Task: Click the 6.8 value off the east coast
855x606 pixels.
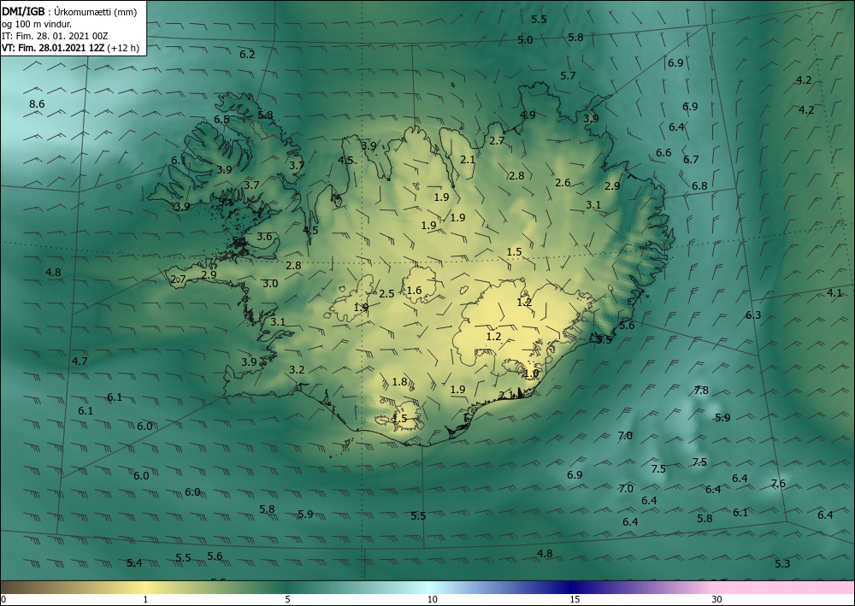Action: click(699, 185)
